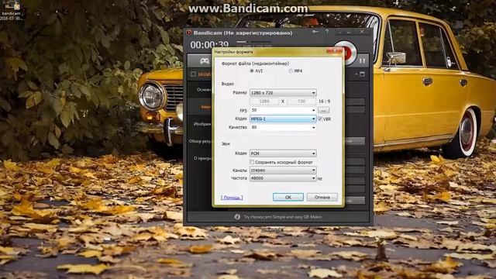
Task: Open the О программе sidebar tab
Action: (x=200, y=158)
